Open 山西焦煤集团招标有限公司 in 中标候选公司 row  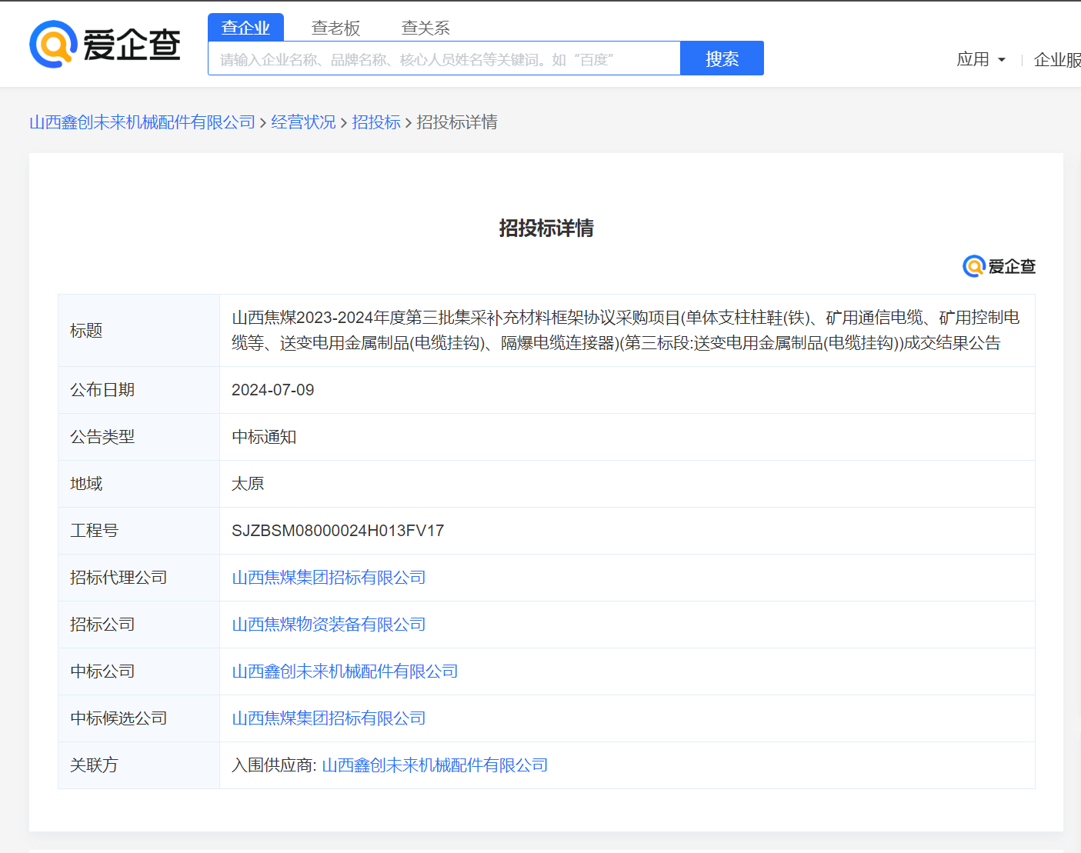[329, 718]
